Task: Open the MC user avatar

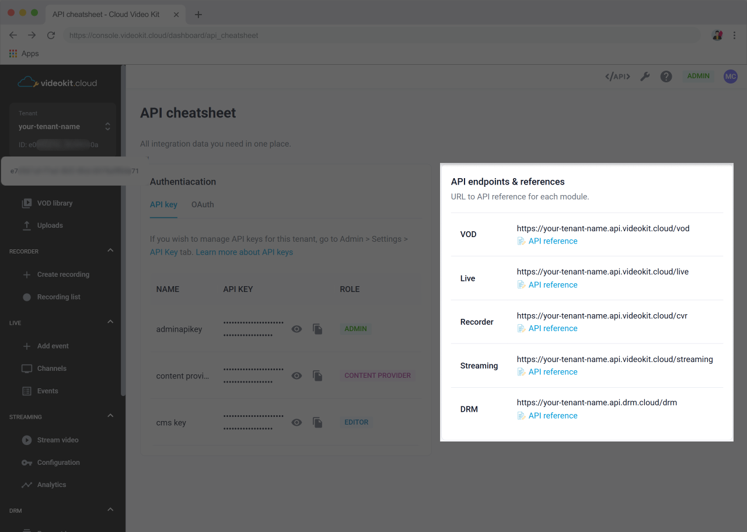Action: coord(731,77)
